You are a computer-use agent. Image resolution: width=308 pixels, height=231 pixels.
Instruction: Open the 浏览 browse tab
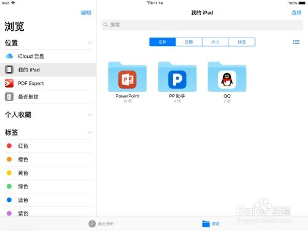211,224
